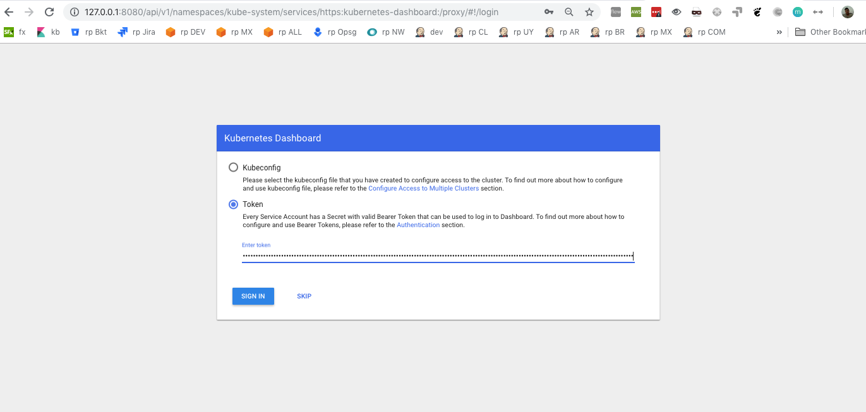The height and width of the screenshot is (412, 866).
Task: Open the 'fx' SignalFx bookmark
Action: (15, 32)
